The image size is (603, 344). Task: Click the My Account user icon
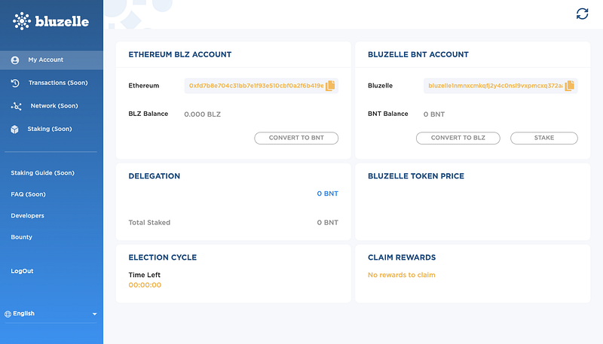coord(15,59)
